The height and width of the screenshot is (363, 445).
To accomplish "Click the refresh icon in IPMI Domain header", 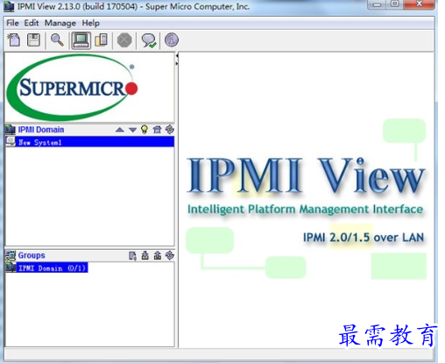I will [170, 129].
